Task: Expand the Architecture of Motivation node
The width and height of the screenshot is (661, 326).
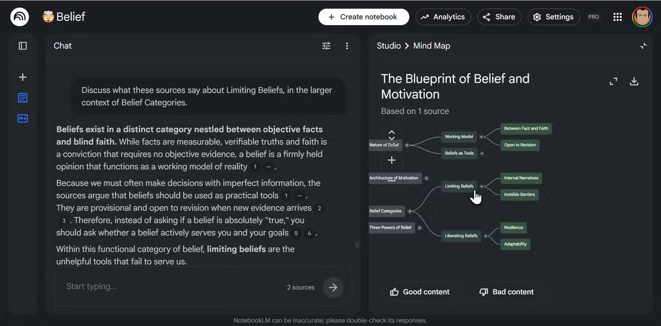Action: tap(427, 178)
